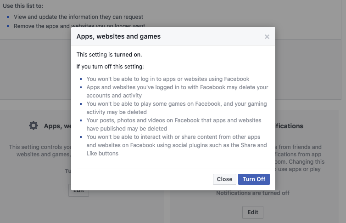Click the bold 'turned on' status text

point(128,54)
